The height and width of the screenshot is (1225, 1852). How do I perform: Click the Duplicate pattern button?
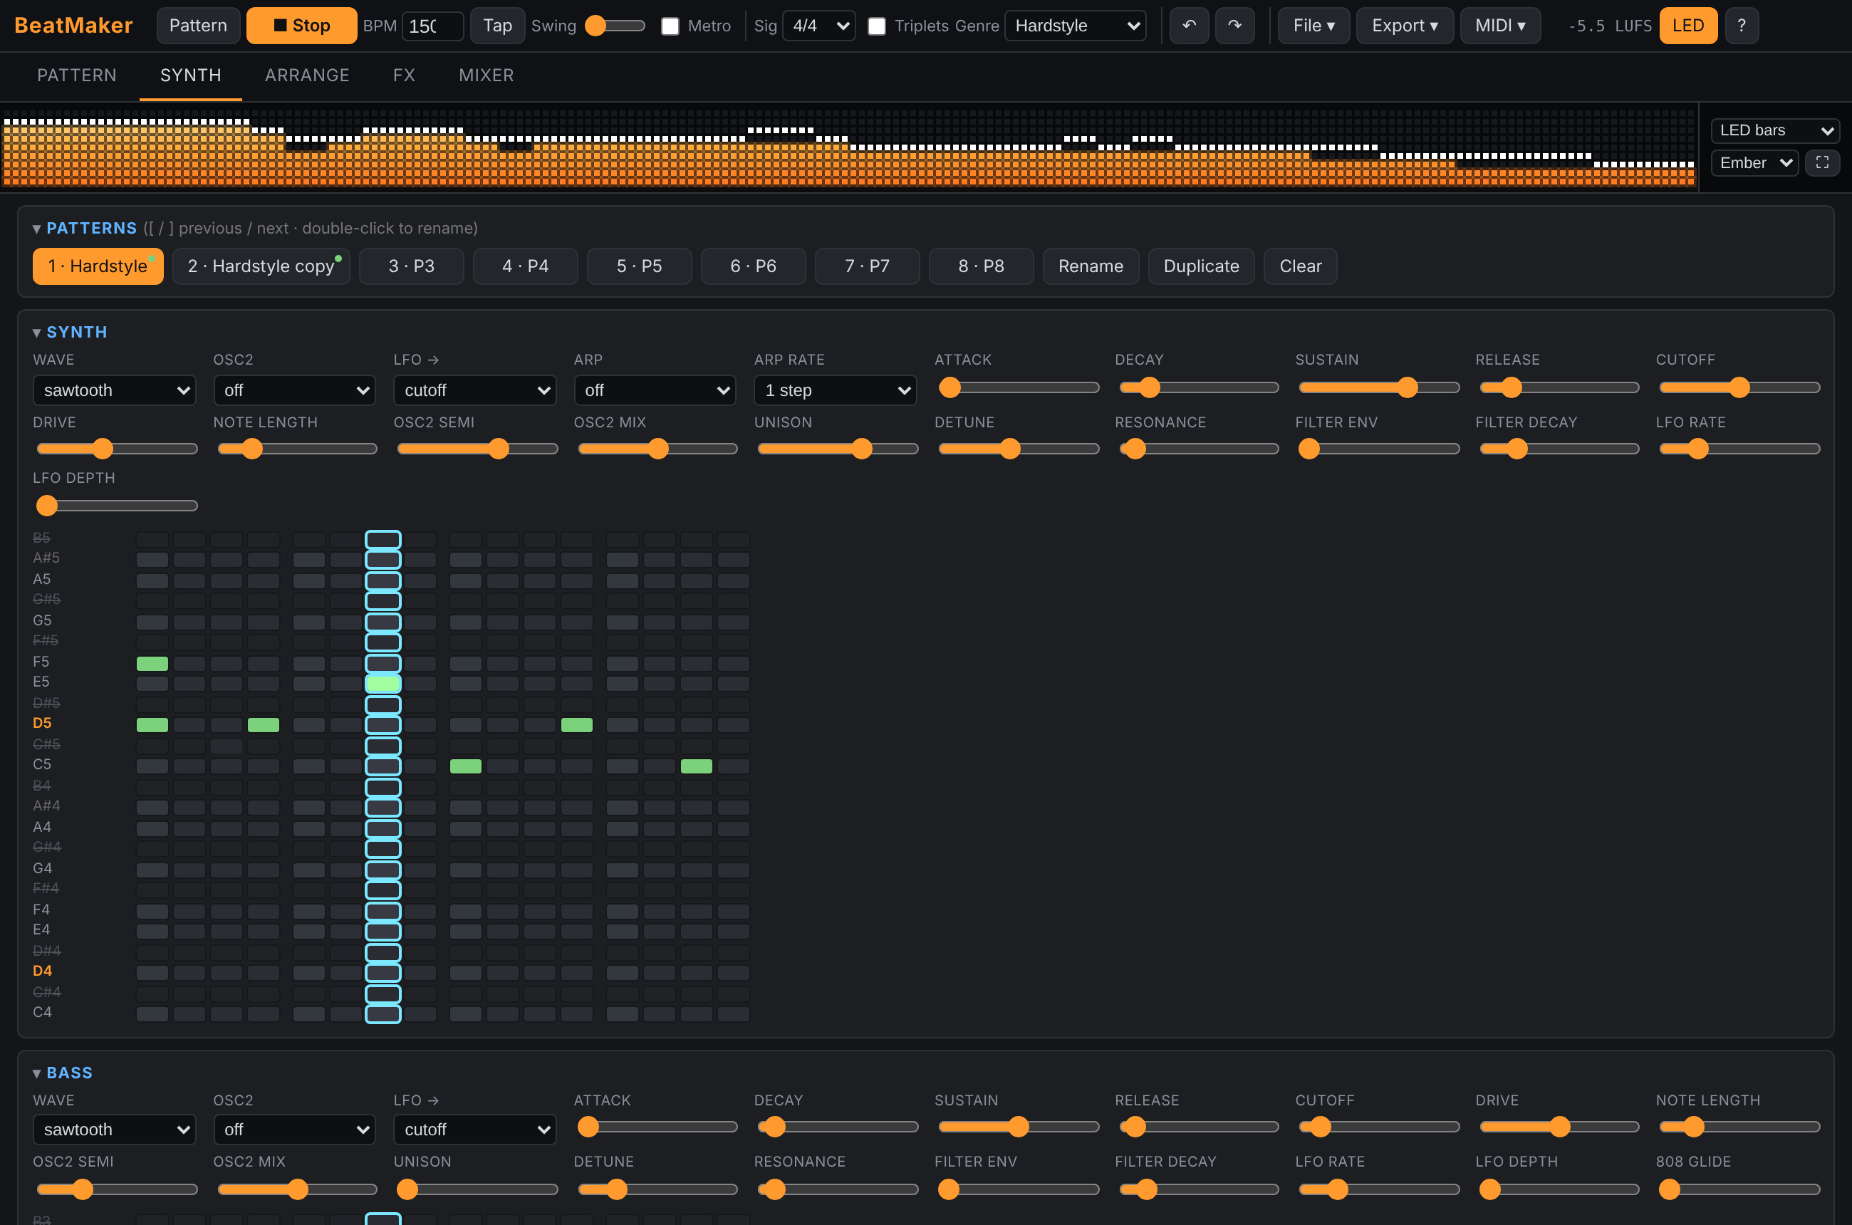coord(1201,266)
